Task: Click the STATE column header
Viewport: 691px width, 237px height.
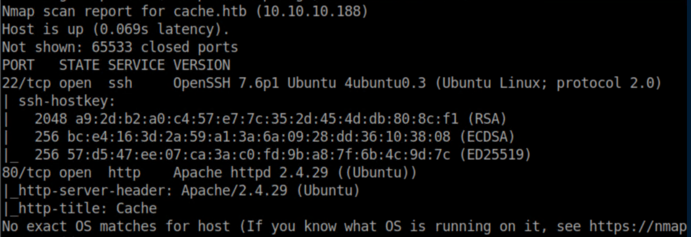Action: click(79, 64)
